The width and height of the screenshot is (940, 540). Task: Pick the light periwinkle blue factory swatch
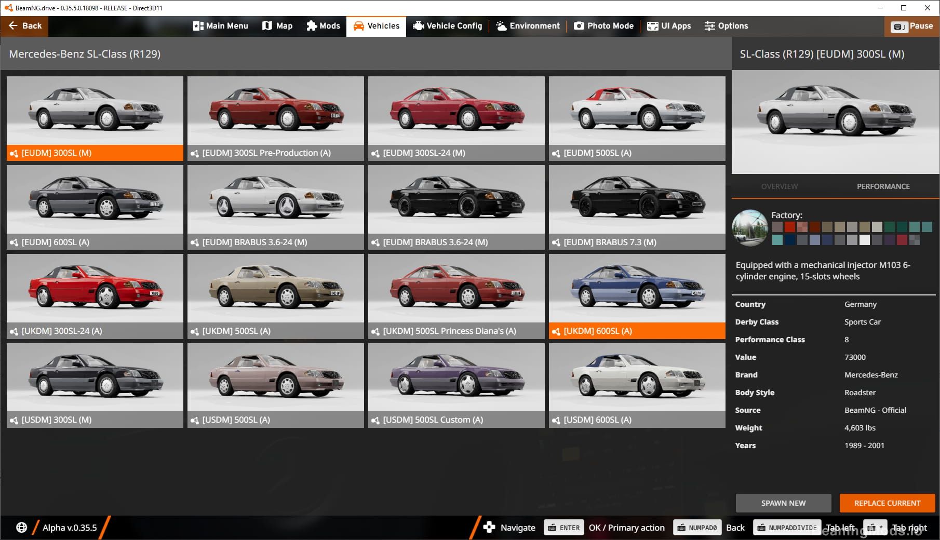tap(815, 240)
